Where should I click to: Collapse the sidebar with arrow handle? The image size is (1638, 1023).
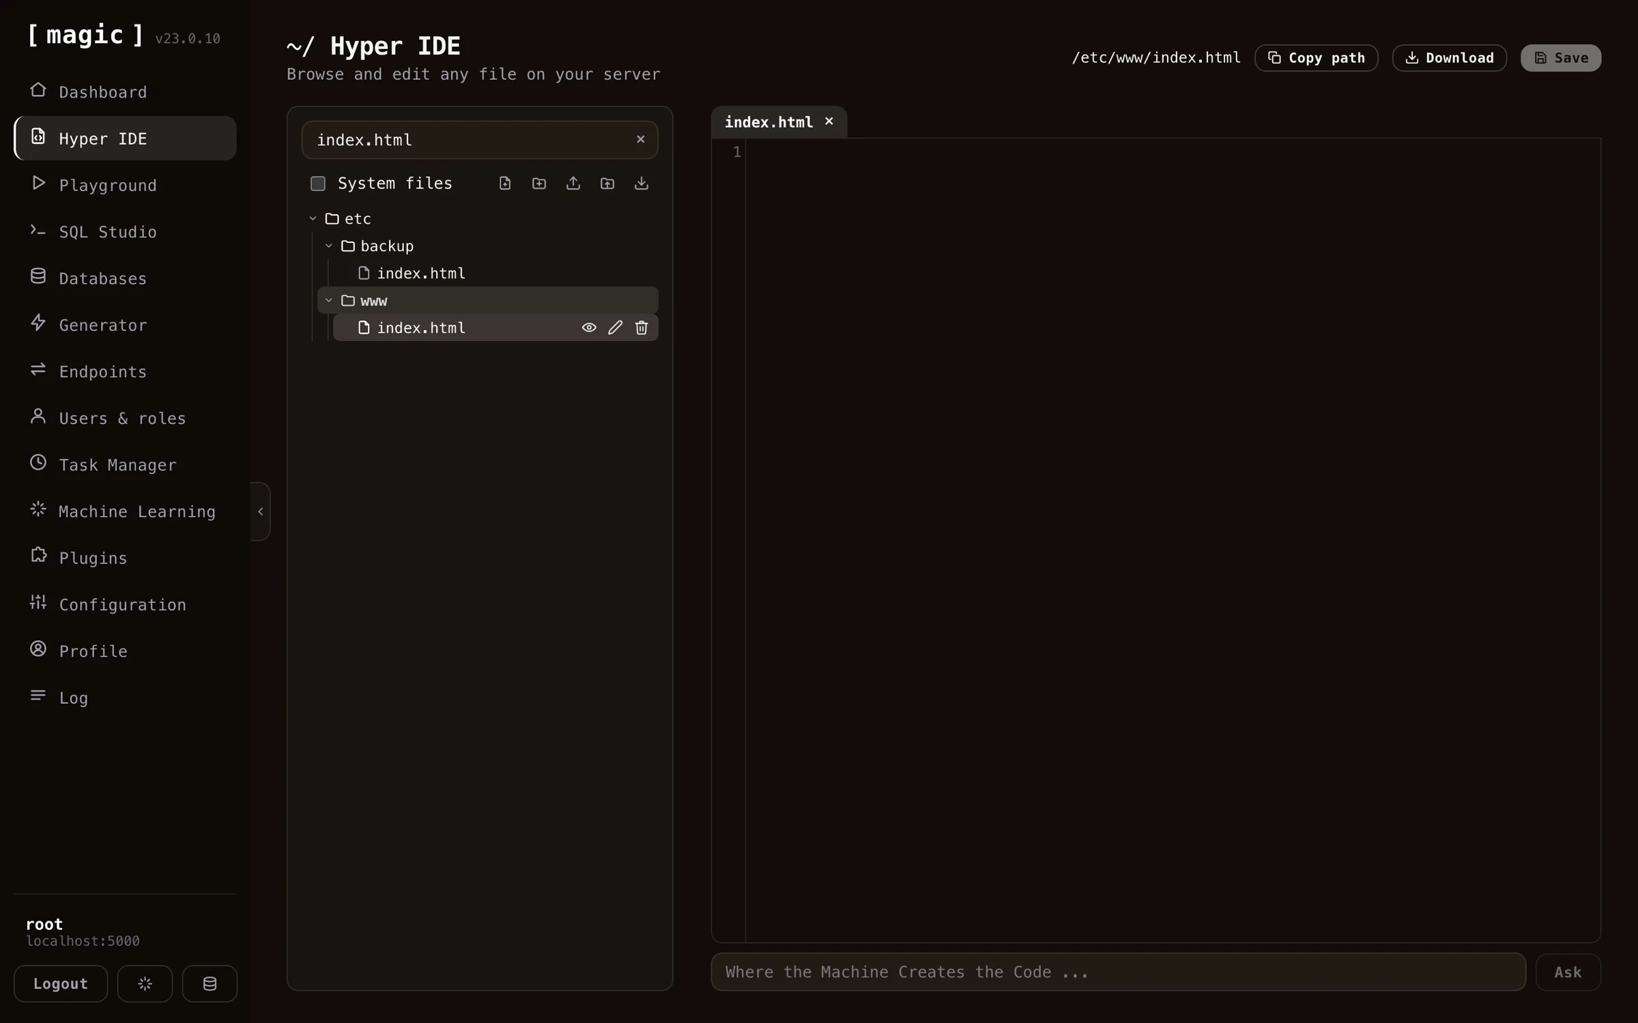click(x=260, y=512)
